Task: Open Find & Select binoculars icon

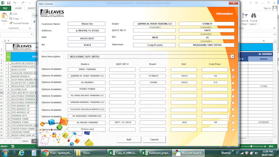Action: [x=254, y=16]
